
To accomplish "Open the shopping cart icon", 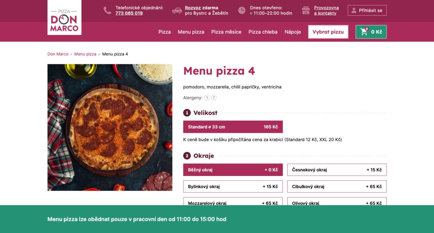I will tap(363, 32).
